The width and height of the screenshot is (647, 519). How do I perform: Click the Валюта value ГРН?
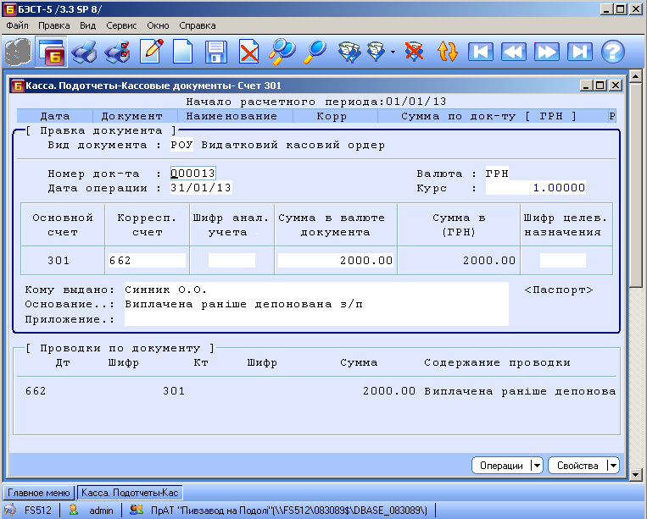pos(497,174)
